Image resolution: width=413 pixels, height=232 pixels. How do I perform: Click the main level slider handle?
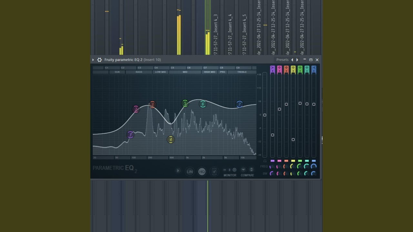[265, 115]
